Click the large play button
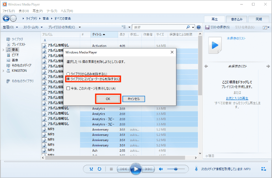Screen dimensions: 272x178 coord(136,169)
